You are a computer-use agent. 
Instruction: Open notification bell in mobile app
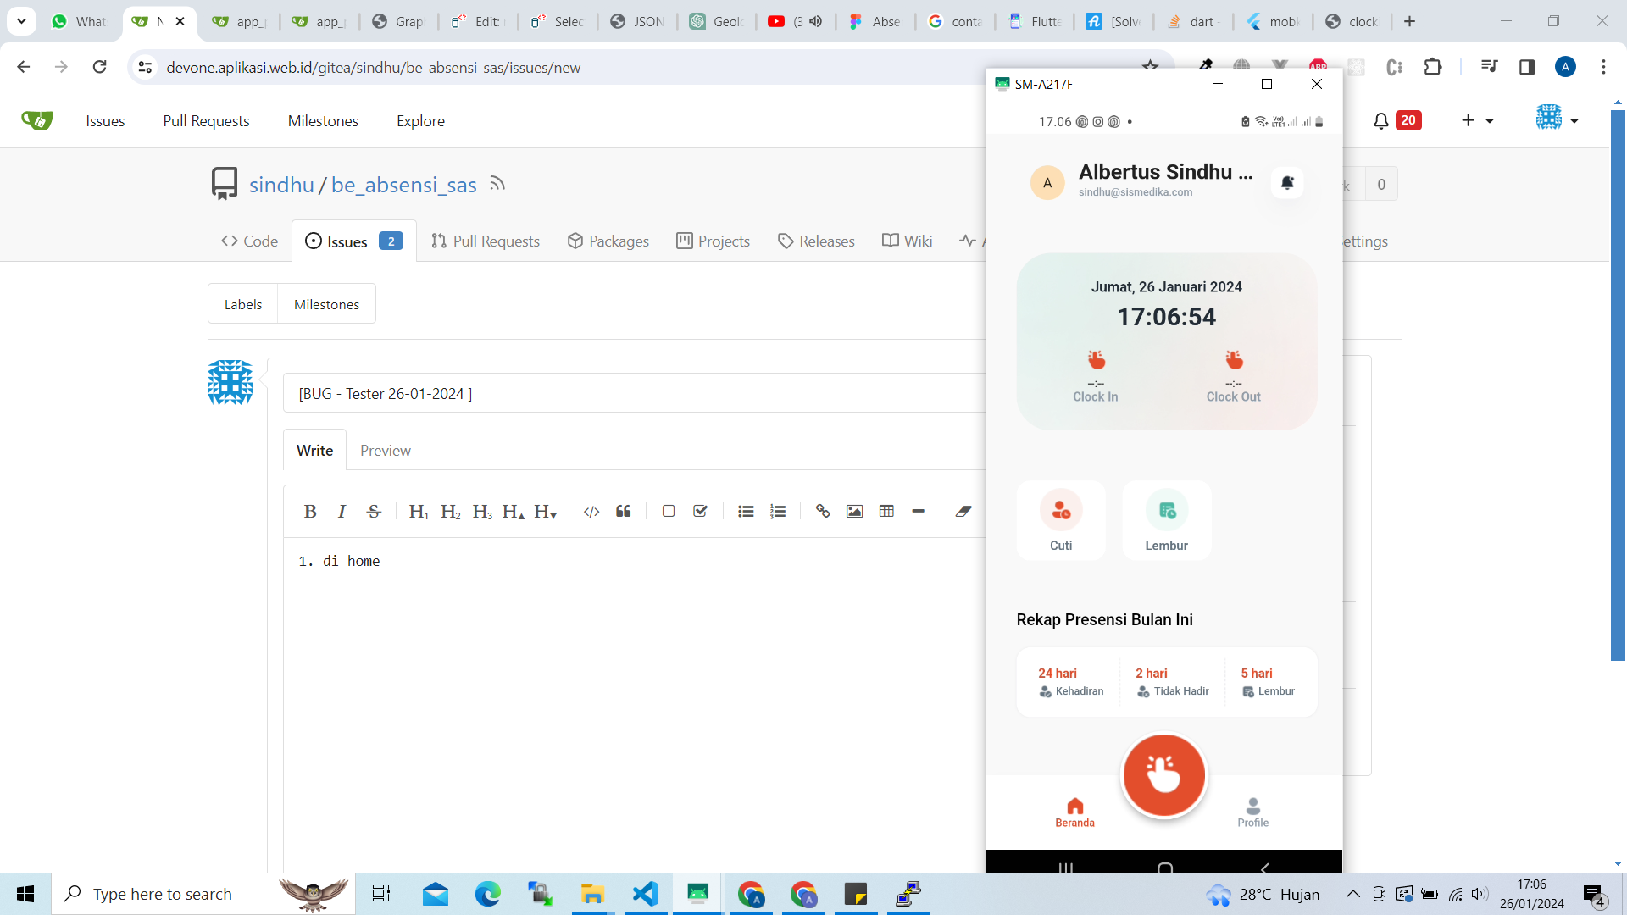coord(1287,182)
